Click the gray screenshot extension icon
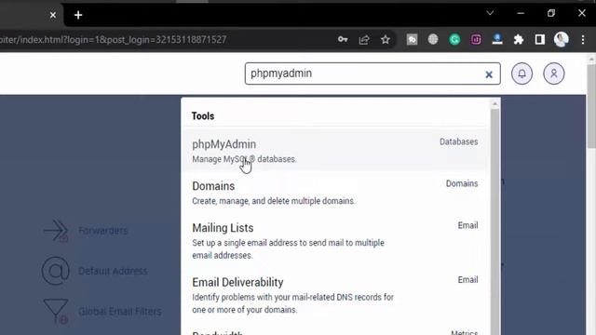The height and width of the screenshot is (335, 596). 412,39
